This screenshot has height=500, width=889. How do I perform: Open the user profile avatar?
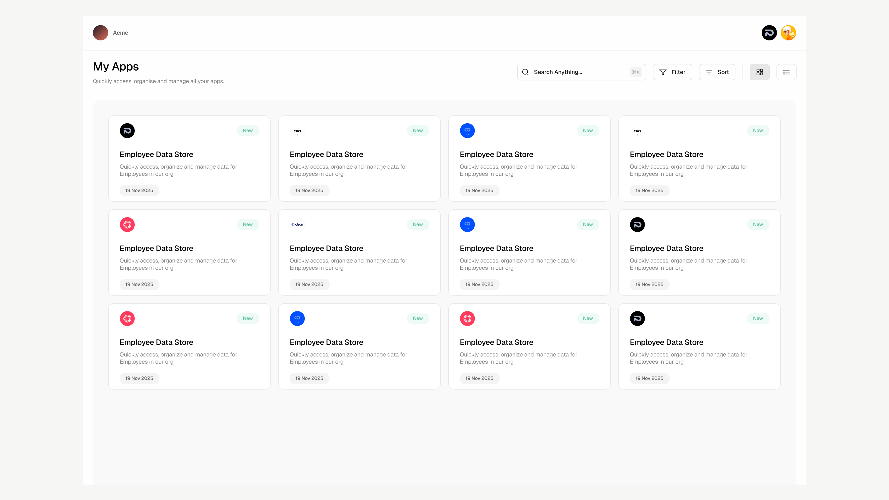tap(788, 33)
